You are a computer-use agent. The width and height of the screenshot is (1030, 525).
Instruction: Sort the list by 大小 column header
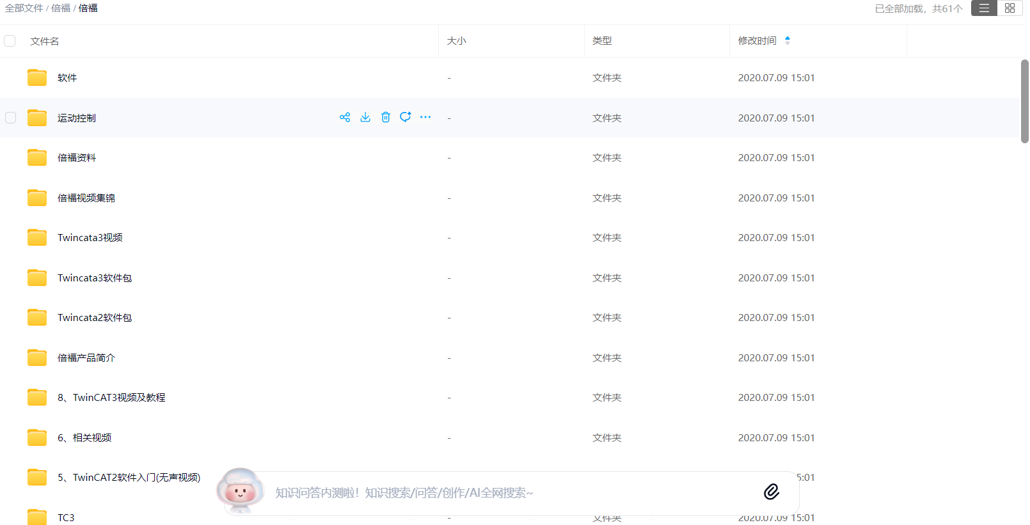click(x=457, y=41)
